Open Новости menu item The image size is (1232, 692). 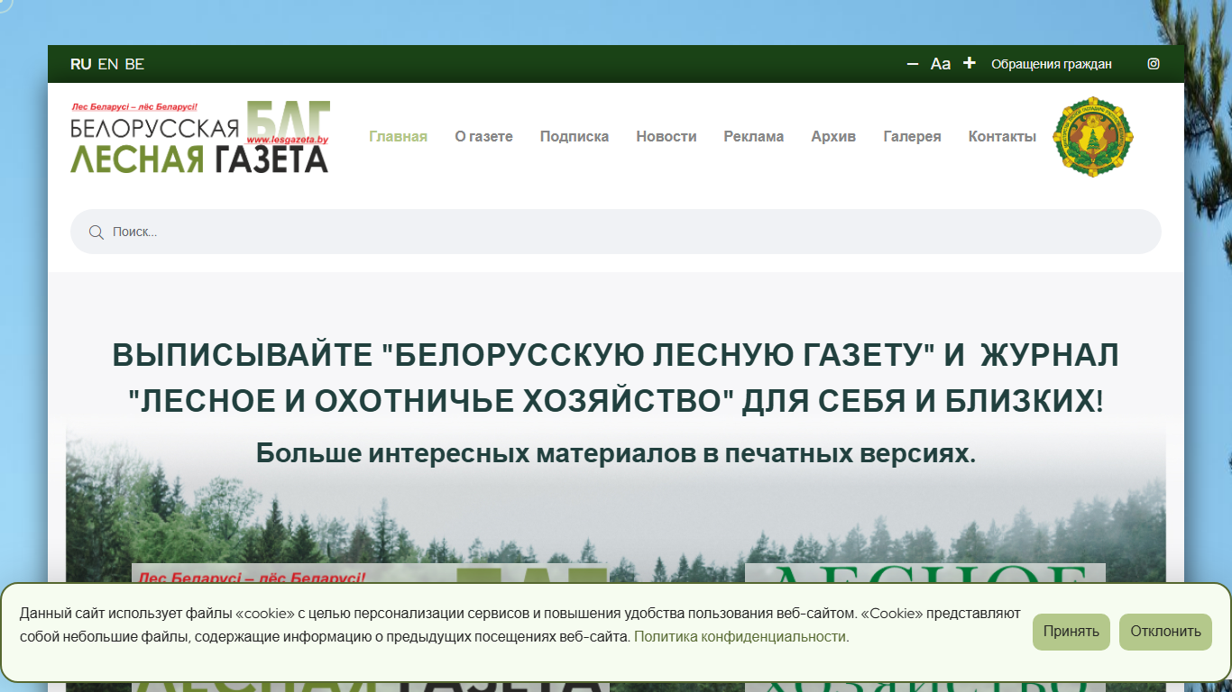pyautogui.click(x=667, y=137)
